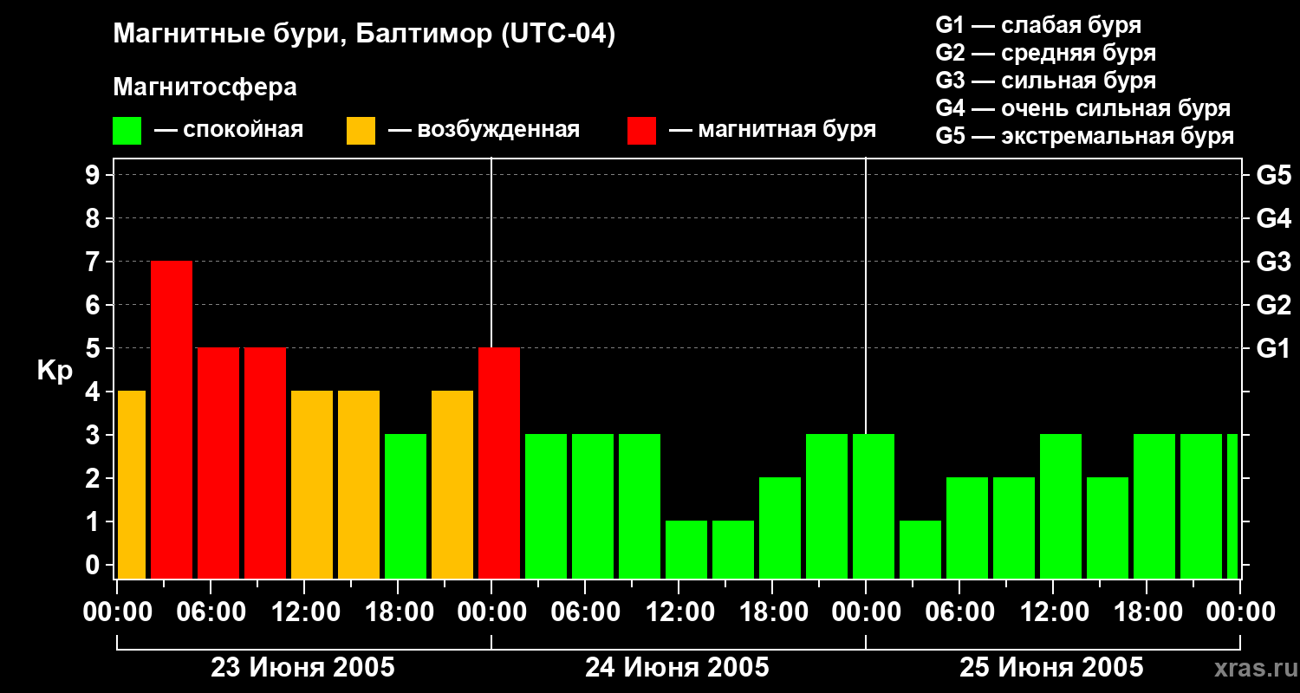Click the red Kp 7 bar on 23 June
This screenshot has width=1300, height=693.
click(x=172, y=419)
